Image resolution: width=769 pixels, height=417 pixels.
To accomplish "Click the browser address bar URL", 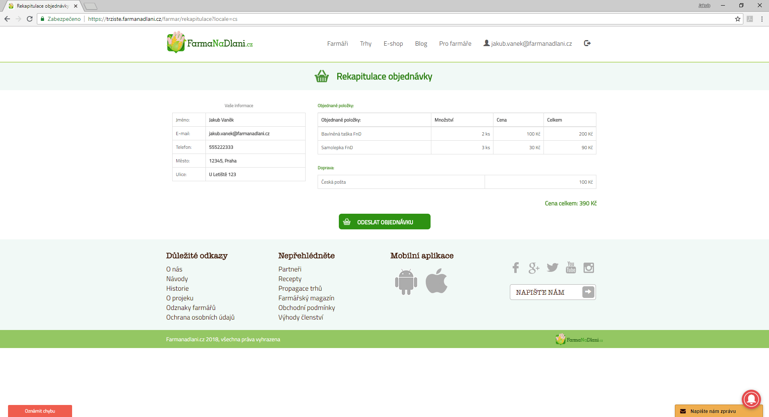I will [280, 19].
